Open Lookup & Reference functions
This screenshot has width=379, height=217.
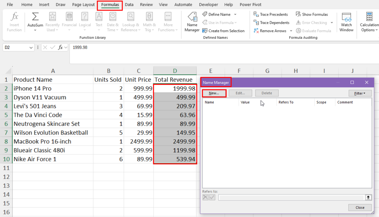pyautogui.click(x=131, y=22)
